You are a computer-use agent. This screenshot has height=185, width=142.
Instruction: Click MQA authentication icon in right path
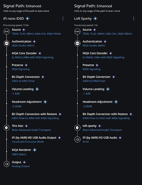(77, 43)
